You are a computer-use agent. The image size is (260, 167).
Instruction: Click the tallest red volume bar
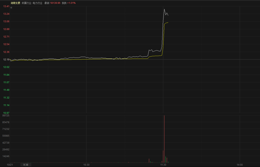tap(164, 139)
